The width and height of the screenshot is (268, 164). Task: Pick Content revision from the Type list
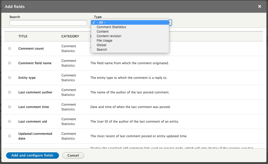point(109,36)
